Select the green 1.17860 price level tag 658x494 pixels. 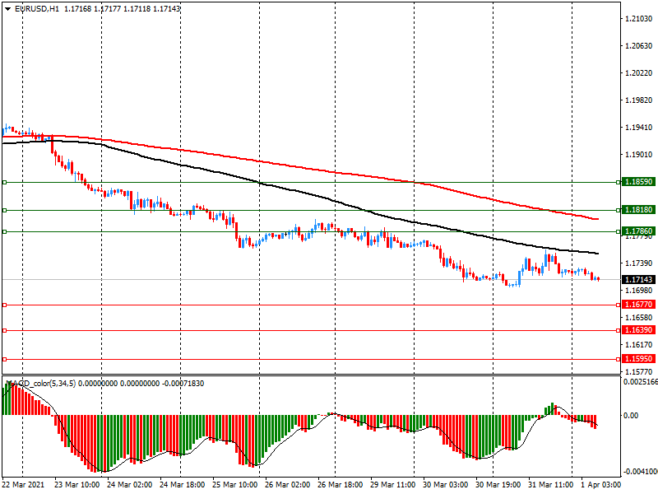click(638, 231)
